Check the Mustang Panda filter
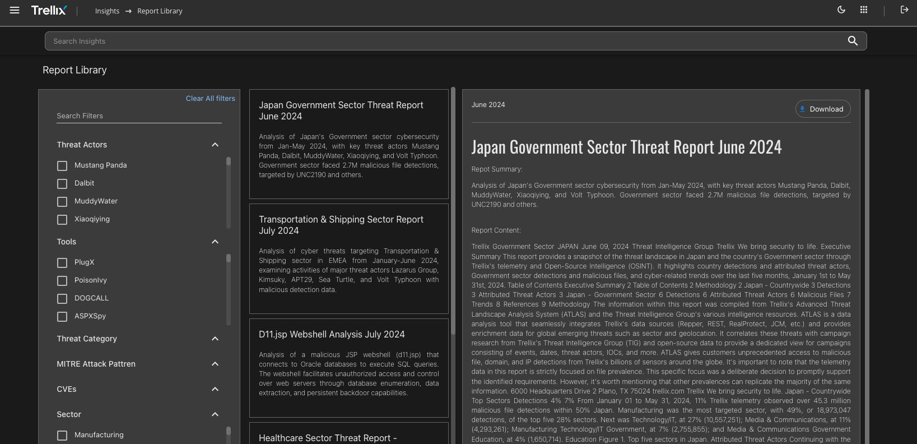This screenshot has height=444, width=917. point(62,166)
